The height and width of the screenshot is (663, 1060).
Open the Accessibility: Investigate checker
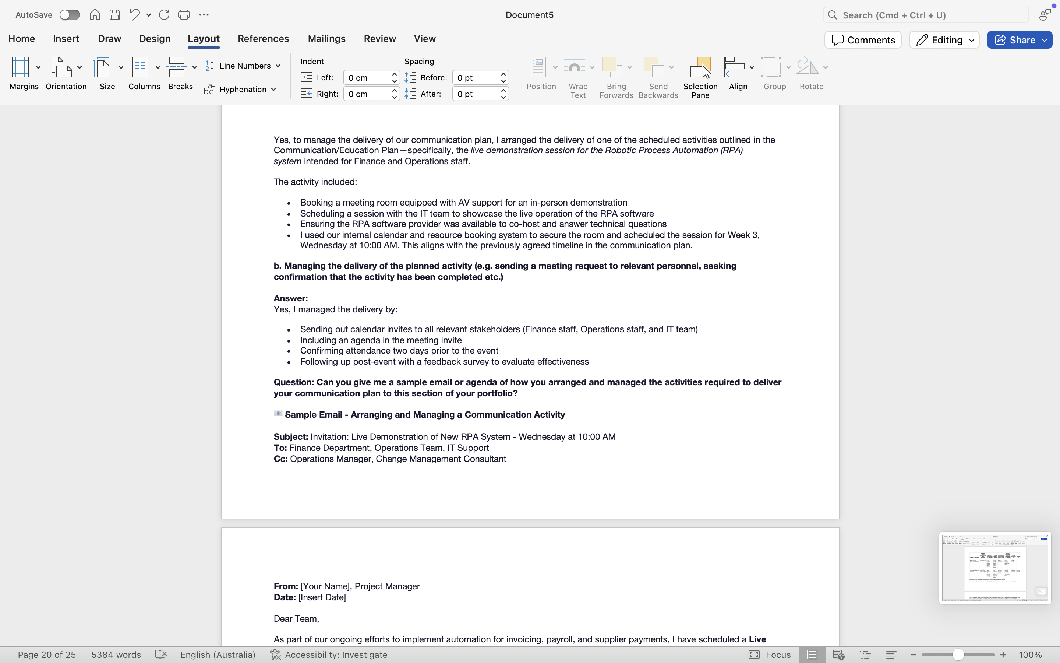tap(329, 655)
